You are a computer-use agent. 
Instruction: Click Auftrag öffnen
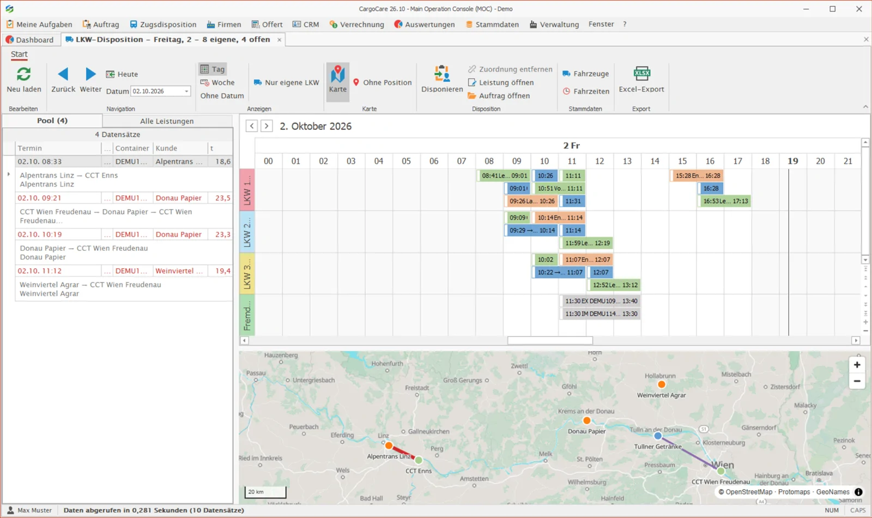click(x=499, y=95)
